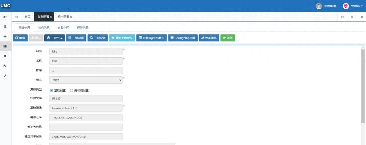This screenshot has height=145, width=366.
Task: Switch to the 命名空间 tab
Action: (x=63, y=28)
